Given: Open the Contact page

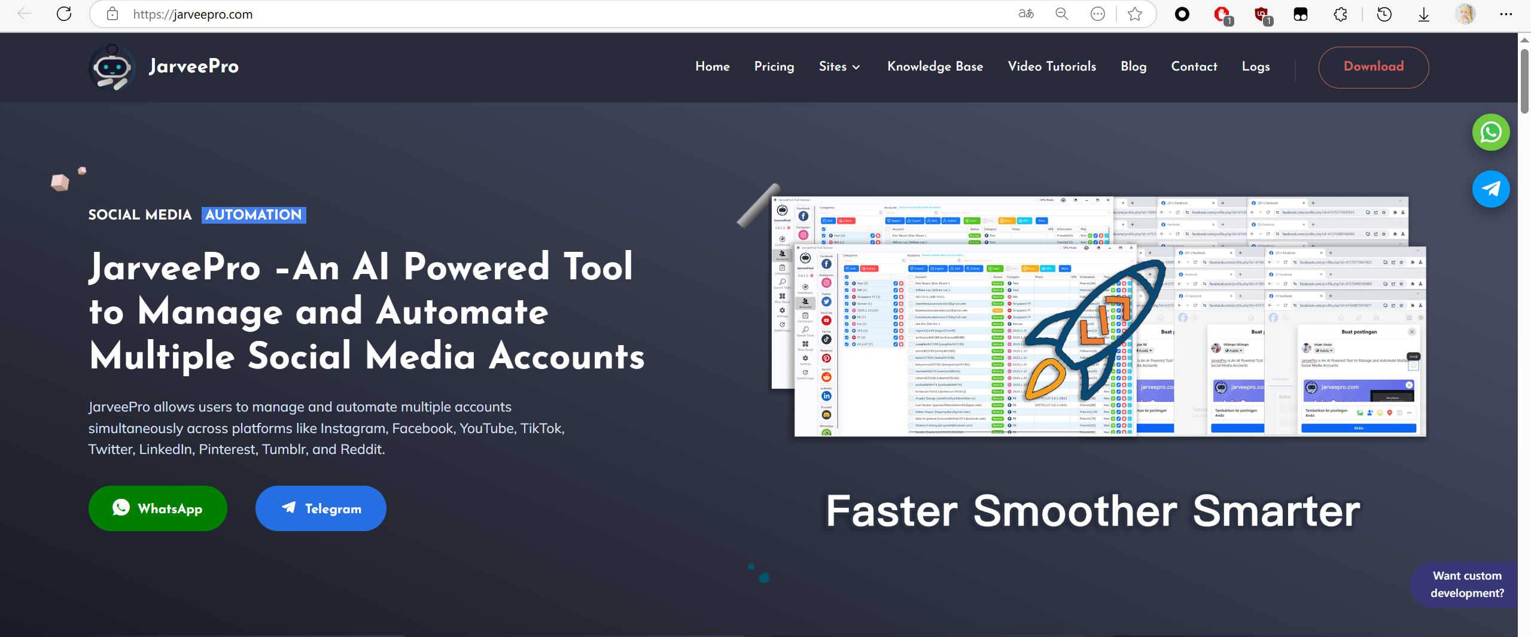Looking at the screenshot, I should click(x=1194, y=66).
